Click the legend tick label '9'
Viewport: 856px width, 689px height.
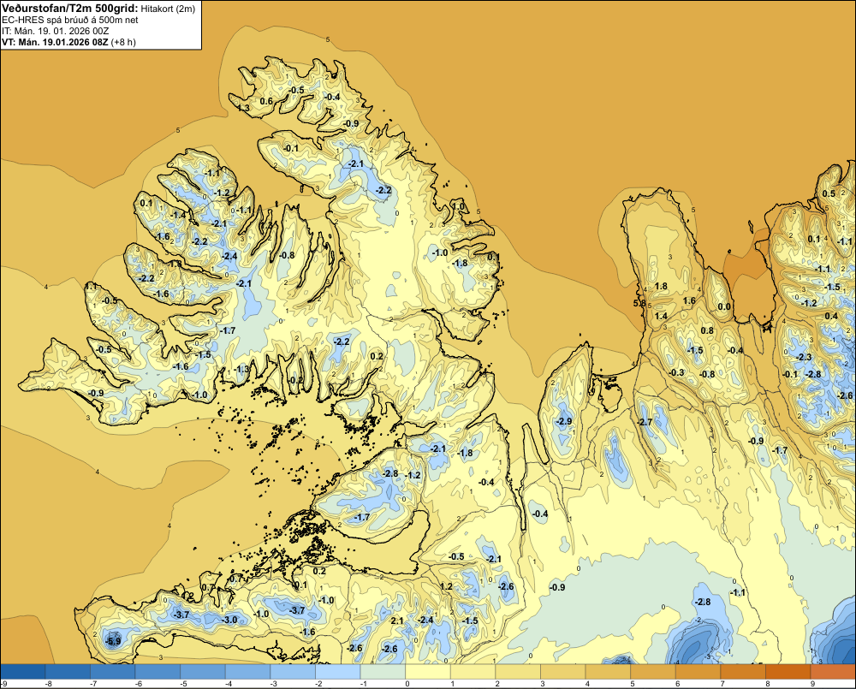click(x=812, y=684)
